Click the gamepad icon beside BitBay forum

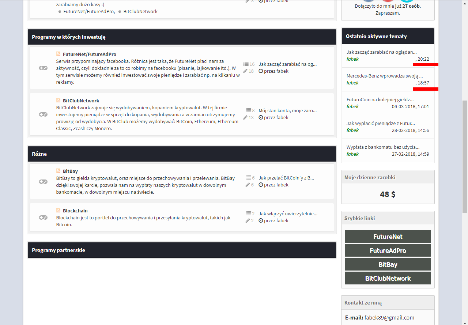(x=43, y=182)
